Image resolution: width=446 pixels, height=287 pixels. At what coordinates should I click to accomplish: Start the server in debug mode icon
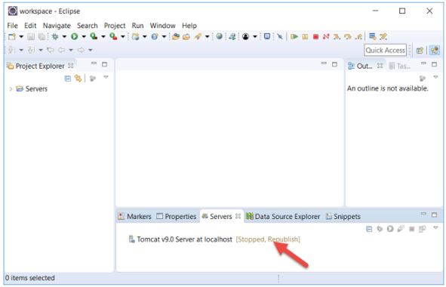click(380, 229)
